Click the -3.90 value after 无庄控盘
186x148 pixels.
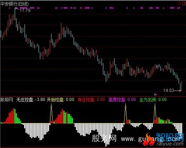pos(40,100)
